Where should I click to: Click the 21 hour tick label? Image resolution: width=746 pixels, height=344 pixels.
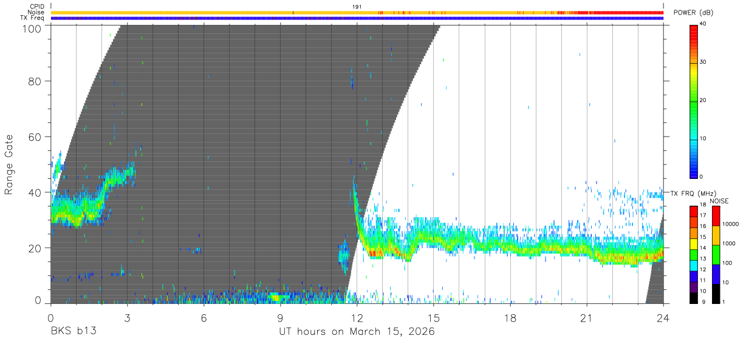[587, 317]
